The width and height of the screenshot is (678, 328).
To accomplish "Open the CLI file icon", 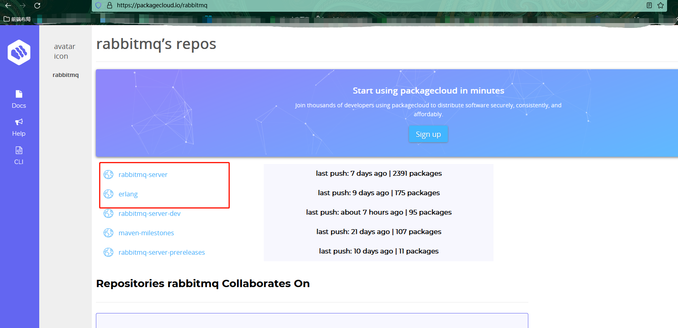I will coord(19,150).
